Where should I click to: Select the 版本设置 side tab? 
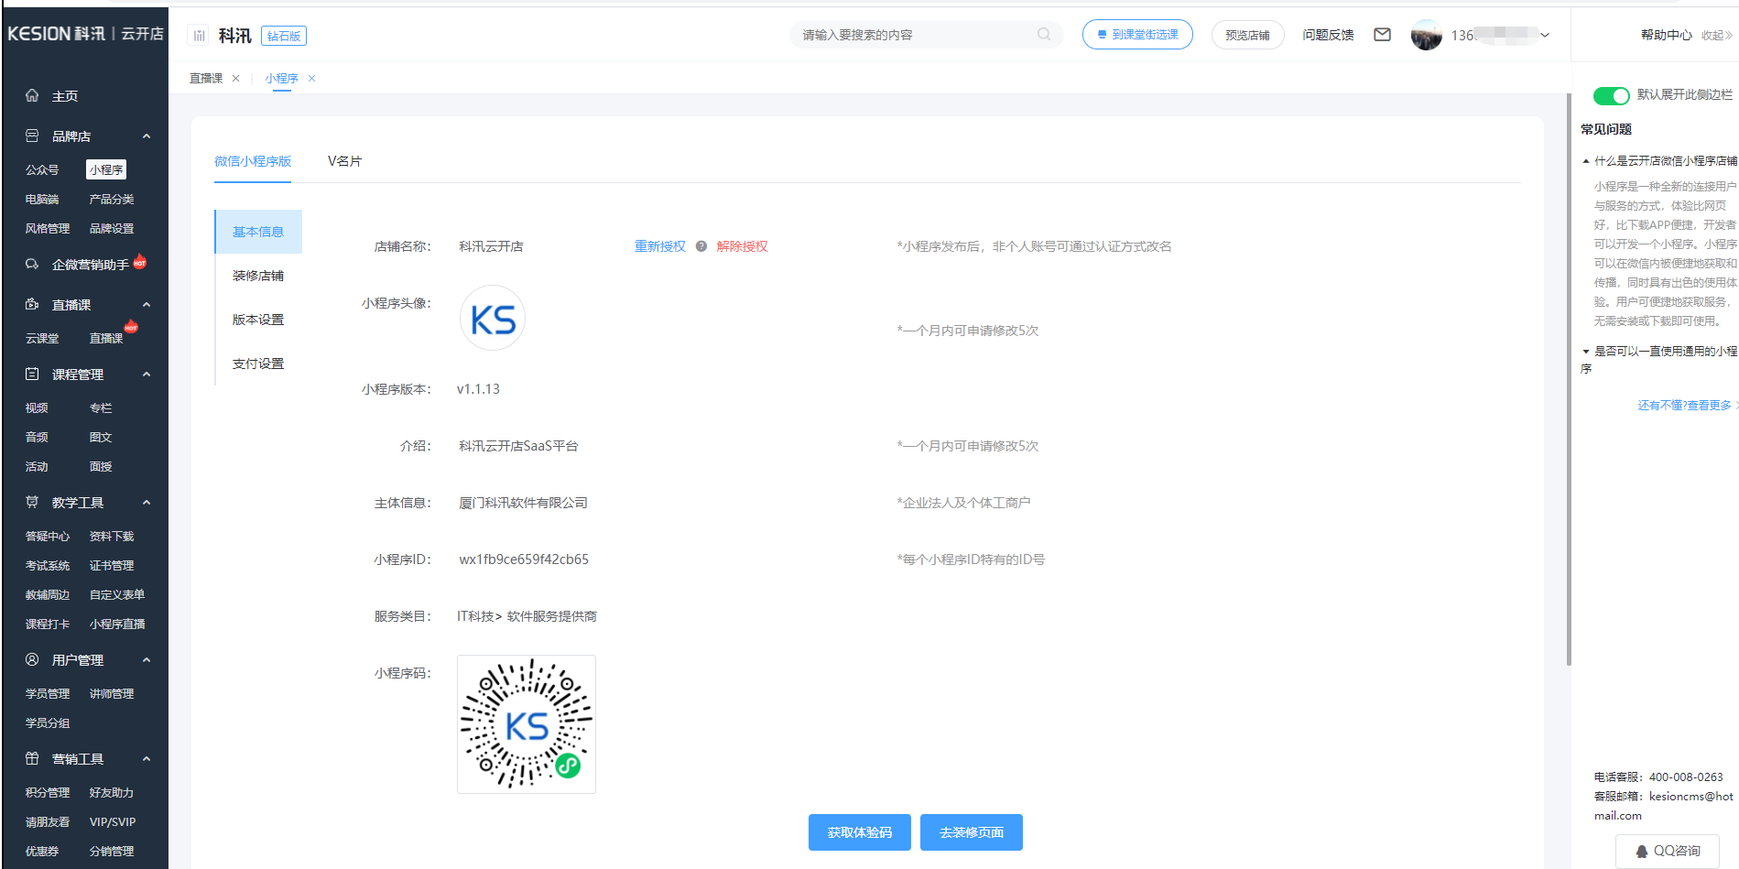click(x=258, y=320)
